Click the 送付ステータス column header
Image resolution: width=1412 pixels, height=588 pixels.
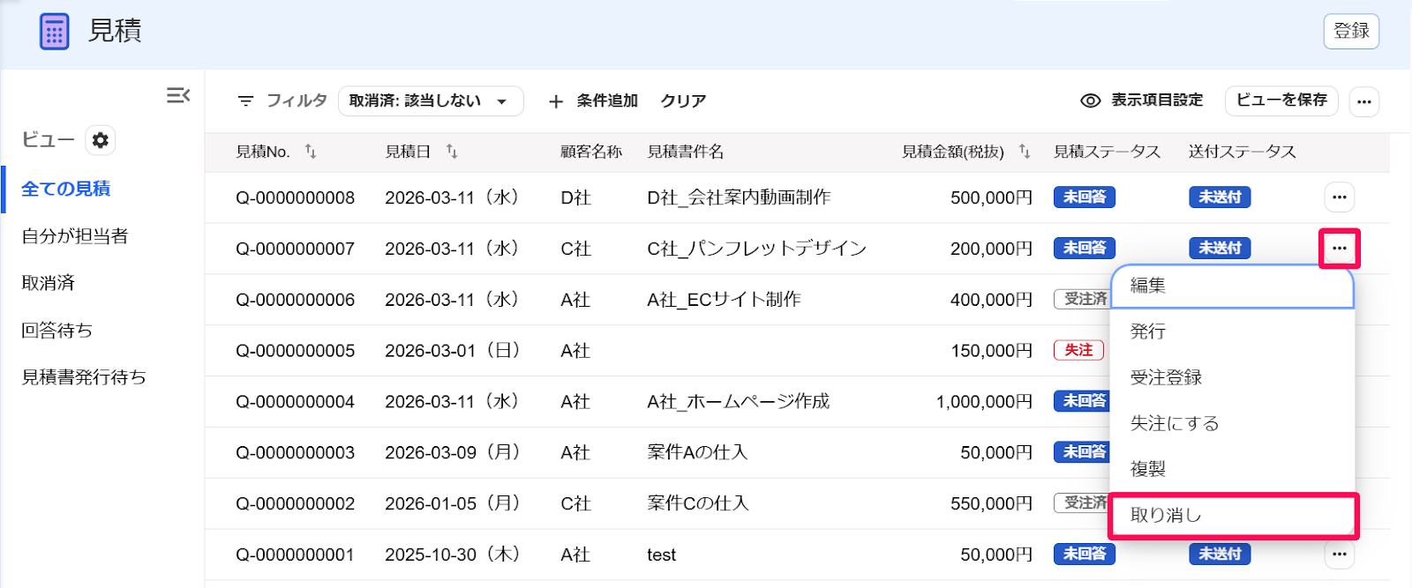[1242, 152]
